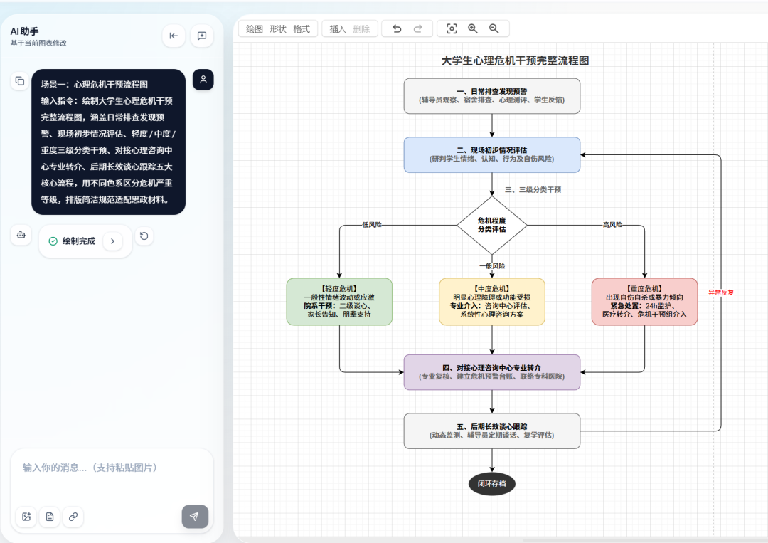Select the 二、现场初步情况评估 node
The image size is (768, 543).
pos(492,155)
